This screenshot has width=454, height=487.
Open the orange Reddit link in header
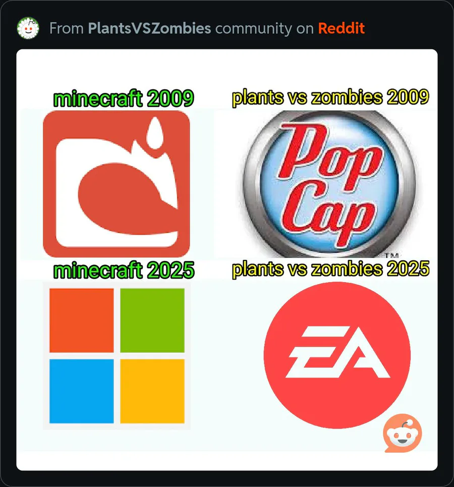point(341,28)
